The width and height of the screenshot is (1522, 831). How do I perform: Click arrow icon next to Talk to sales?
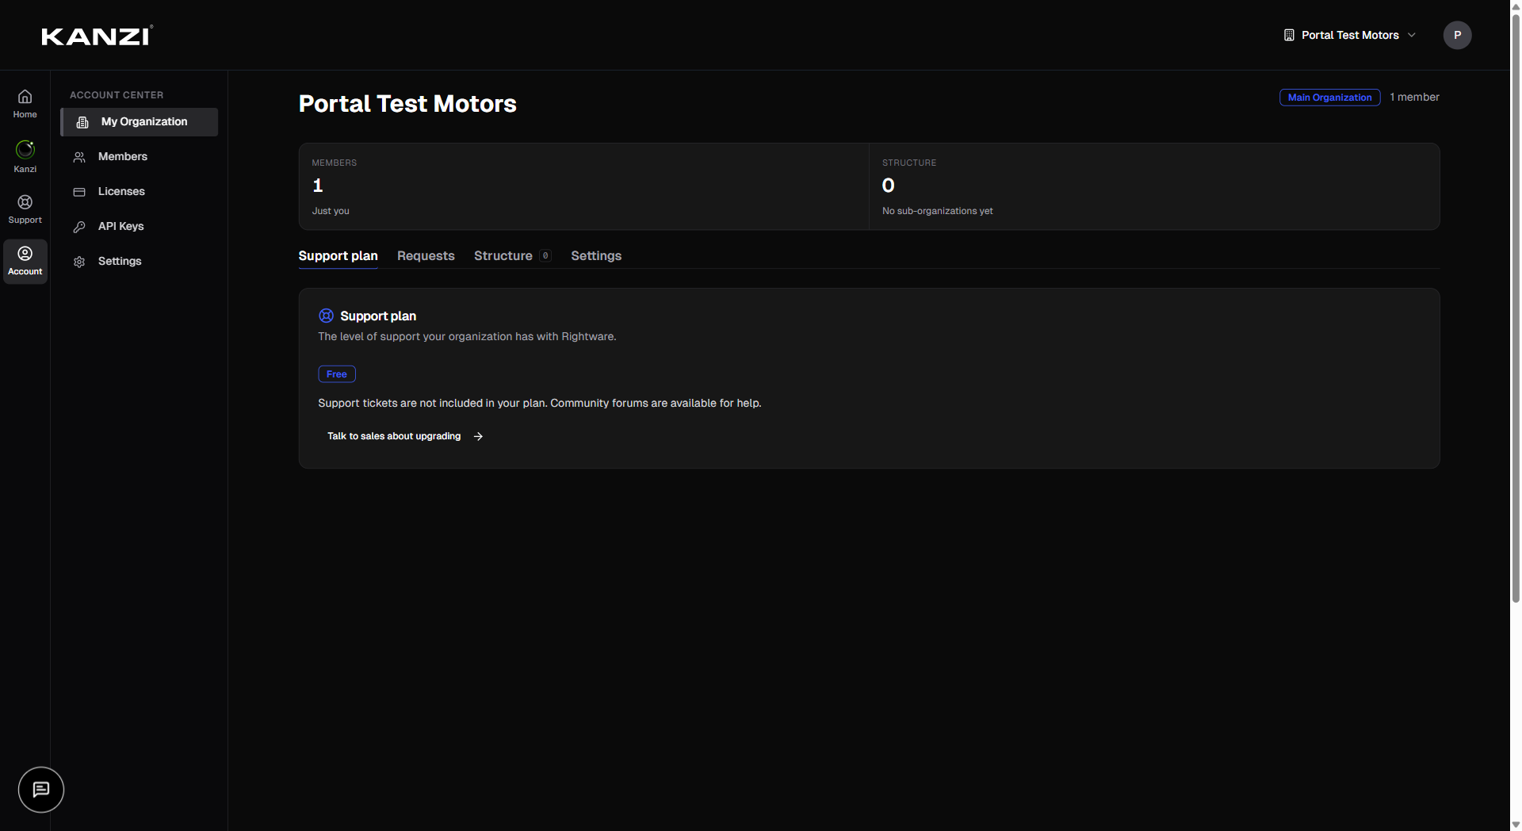478,436
